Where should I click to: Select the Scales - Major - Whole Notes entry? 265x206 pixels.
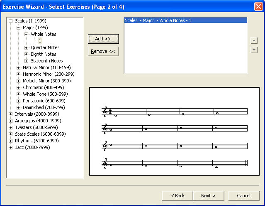(x=158, y=20)
